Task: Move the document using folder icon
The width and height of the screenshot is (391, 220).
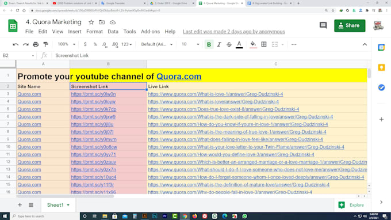Action: pyautogui.click(x=102, y=22)
